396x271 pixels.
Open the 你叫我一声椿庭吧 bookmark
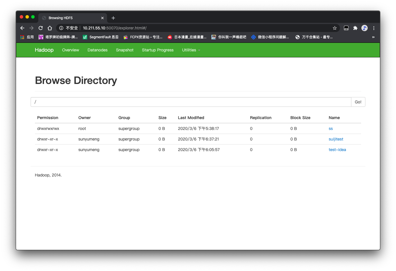point(229,37)
